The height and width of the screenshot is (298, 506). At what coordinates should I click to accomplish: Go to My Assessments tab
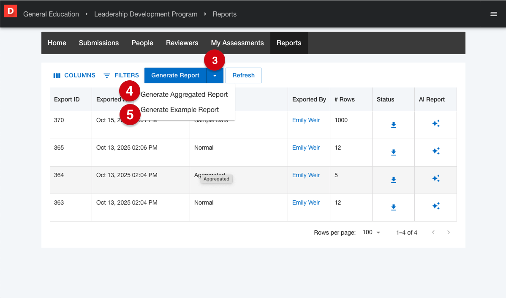[237, 43]
